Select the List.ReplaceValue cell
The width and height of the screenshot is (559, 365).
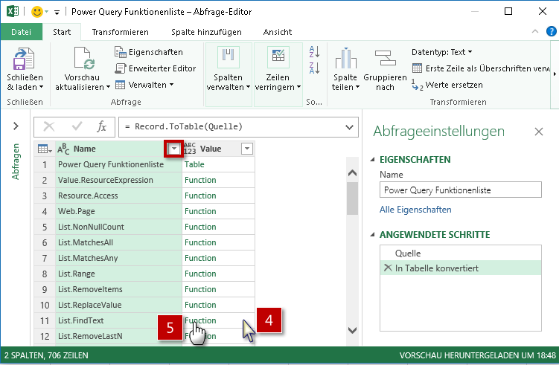point(118,305)
